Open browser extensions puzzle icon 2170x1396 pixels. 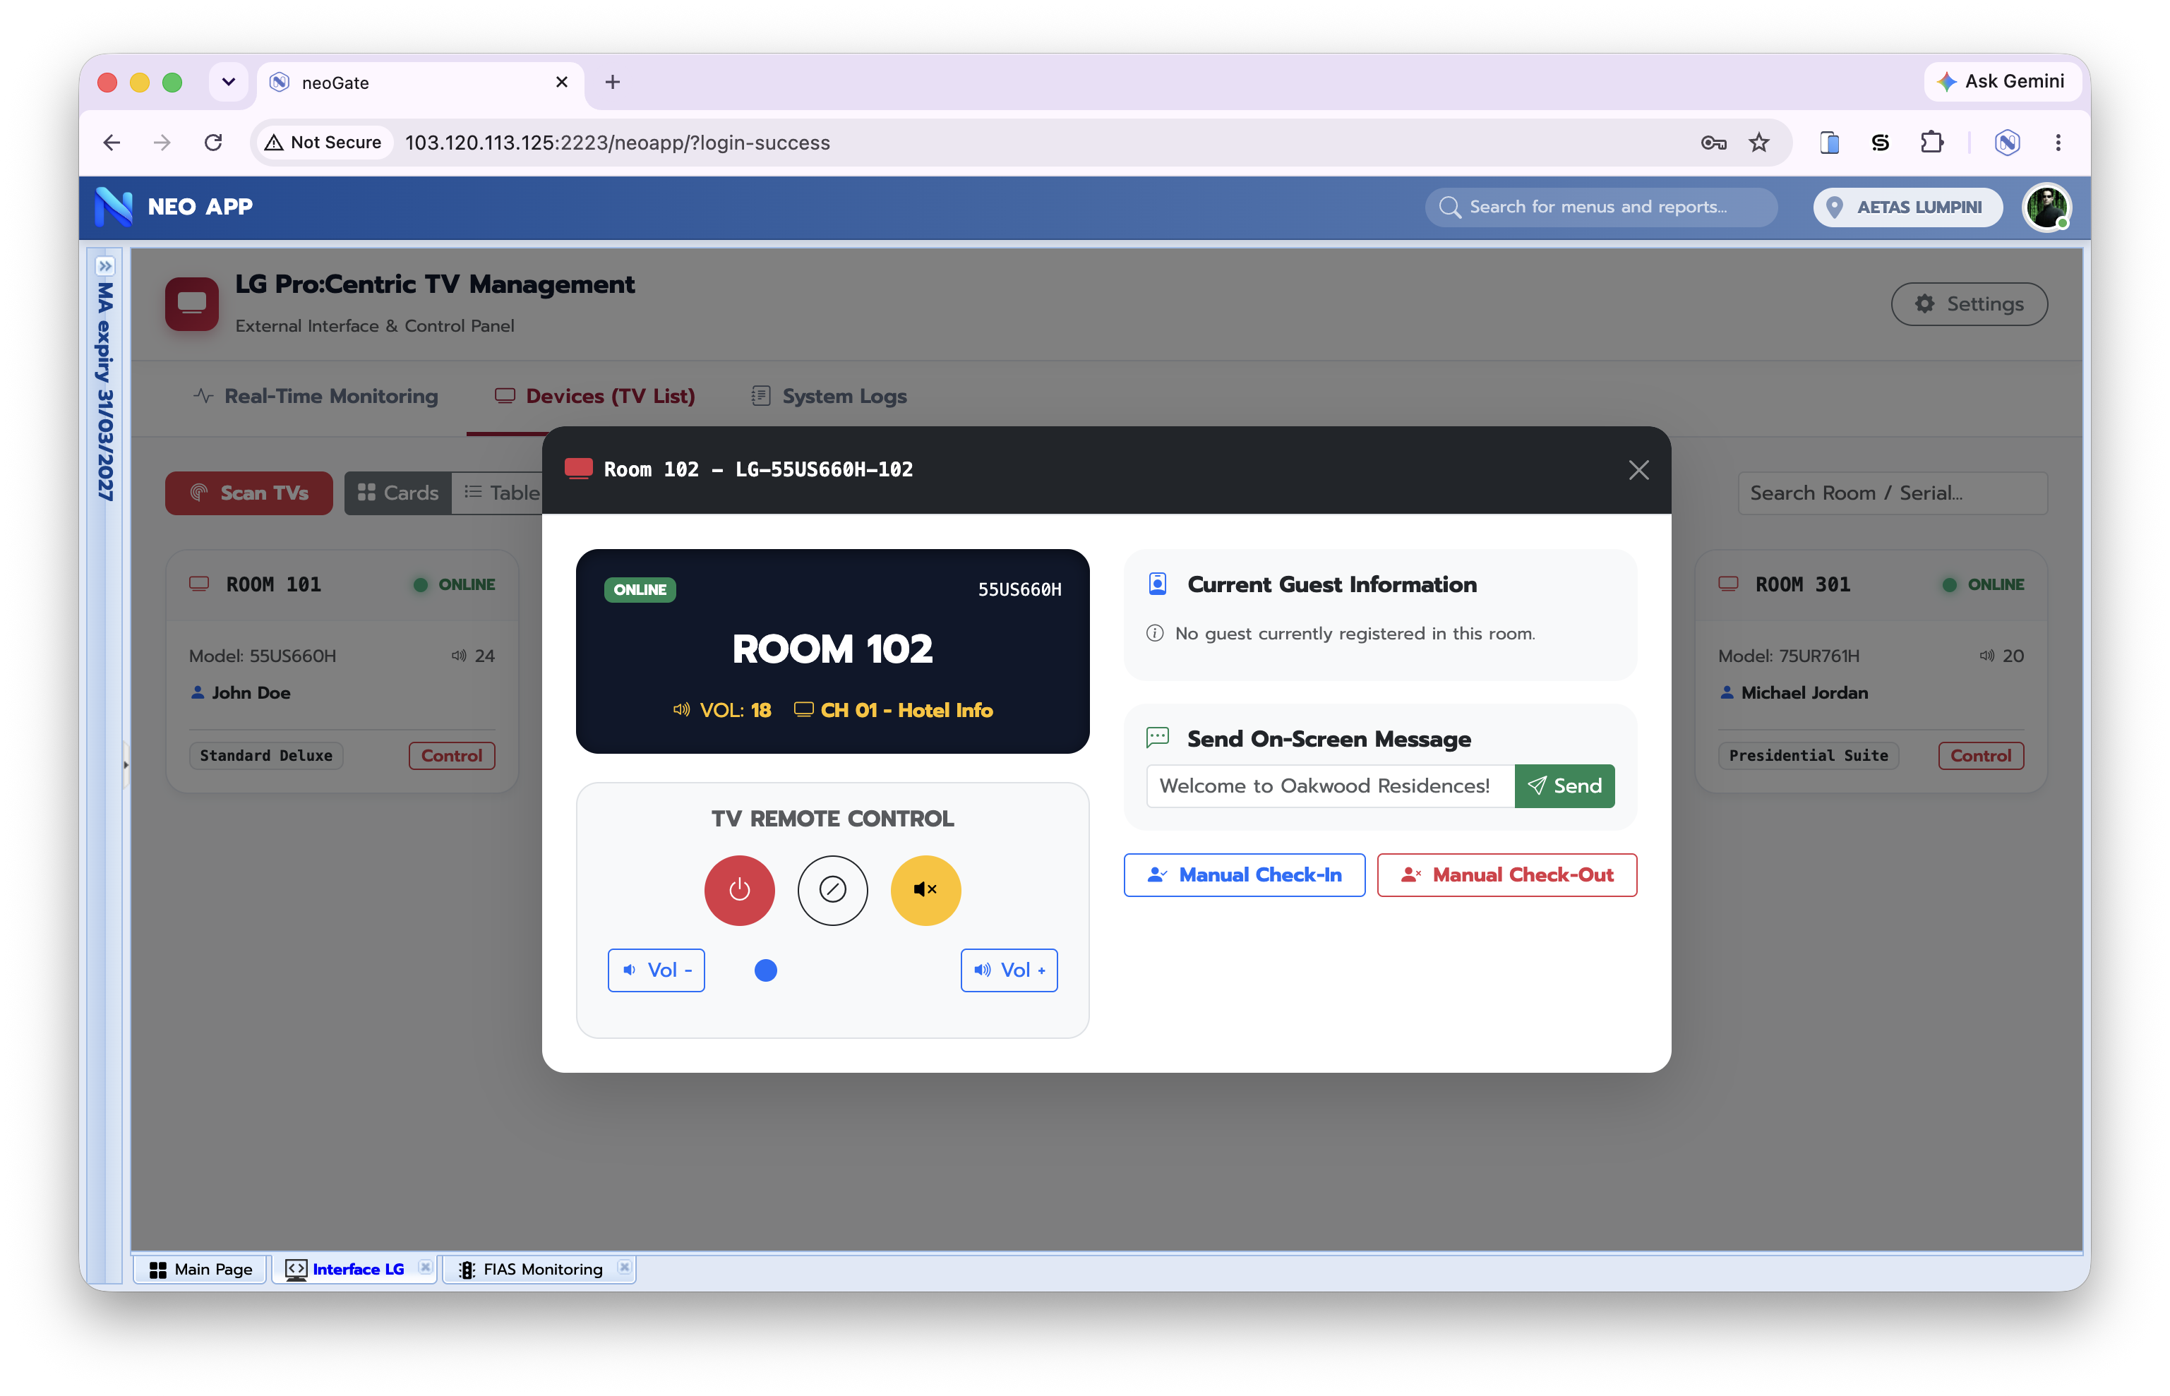(1931, 143)
